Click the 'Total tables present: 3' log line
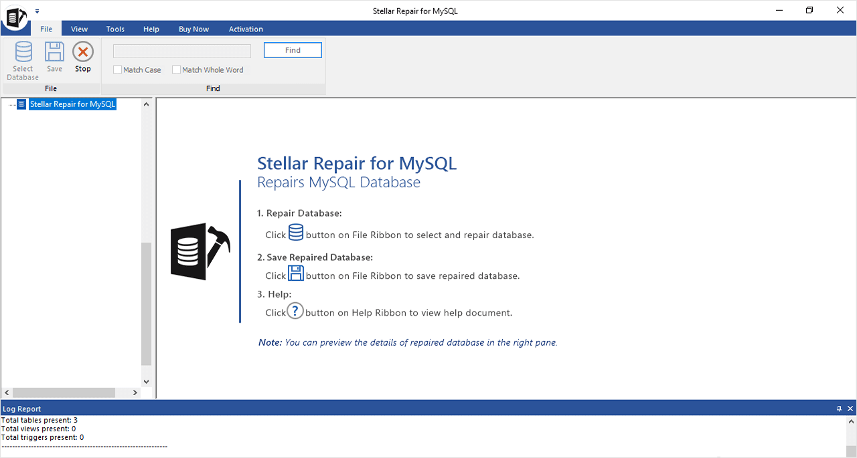This screenshot has width=857, height=458. tap(40, 420)
